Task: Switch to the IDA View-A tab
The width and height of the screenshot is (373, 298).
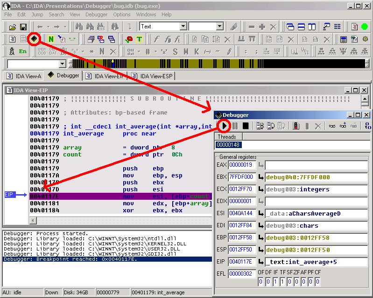Action: 24,76
